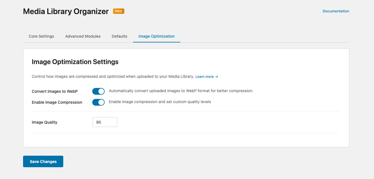Click the Image Quality label
Image resolution: width=374 pixels, height=179 pixels.
[44, 122]
